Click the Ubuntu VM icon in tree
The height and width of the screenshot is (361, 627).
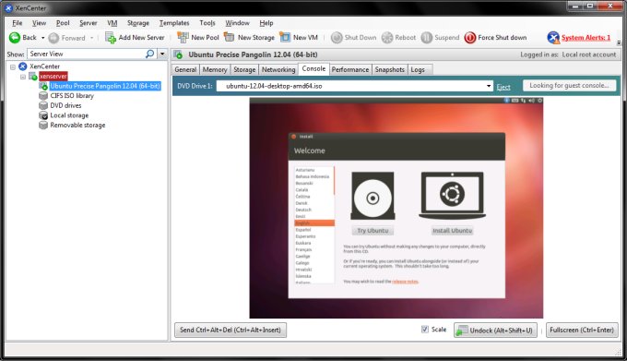pyautogui.click(x=43, y=86)
